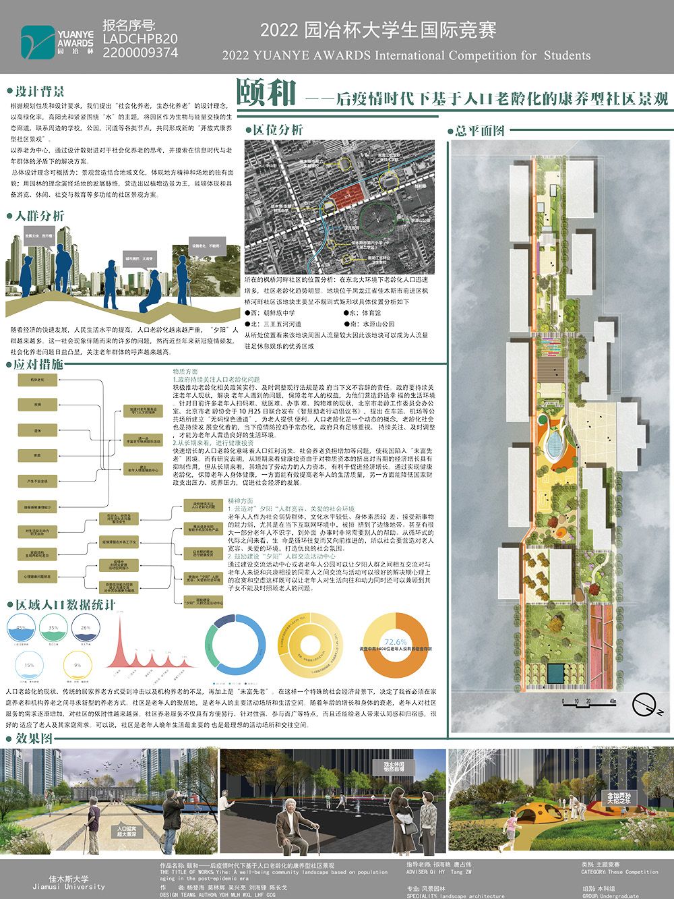Click the 机体老化 flowchart box
Screen dimensions: 674x899
38,380
